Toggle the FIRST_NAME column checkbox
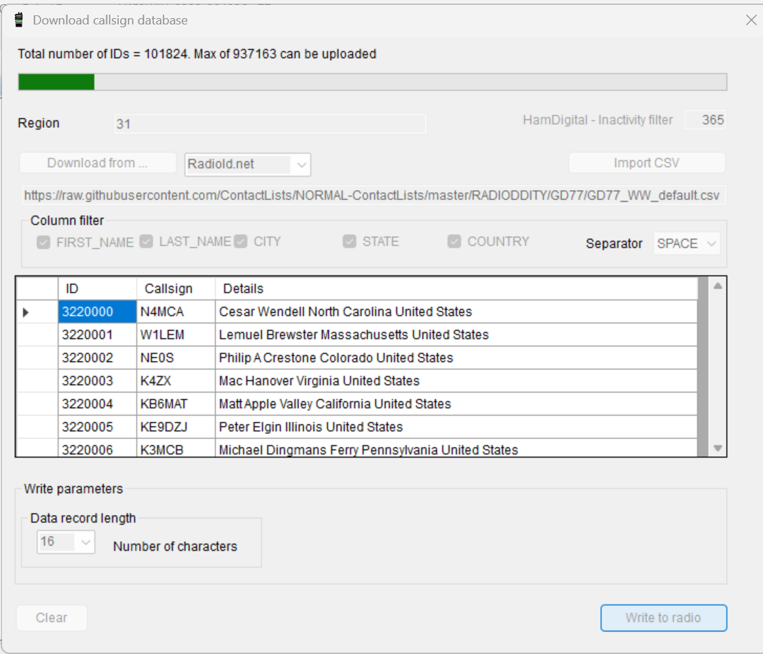 43,242
